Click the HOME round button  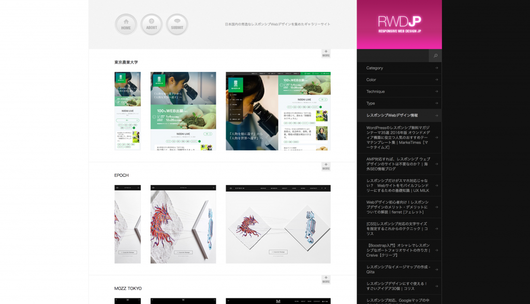[x=126, y=24]
